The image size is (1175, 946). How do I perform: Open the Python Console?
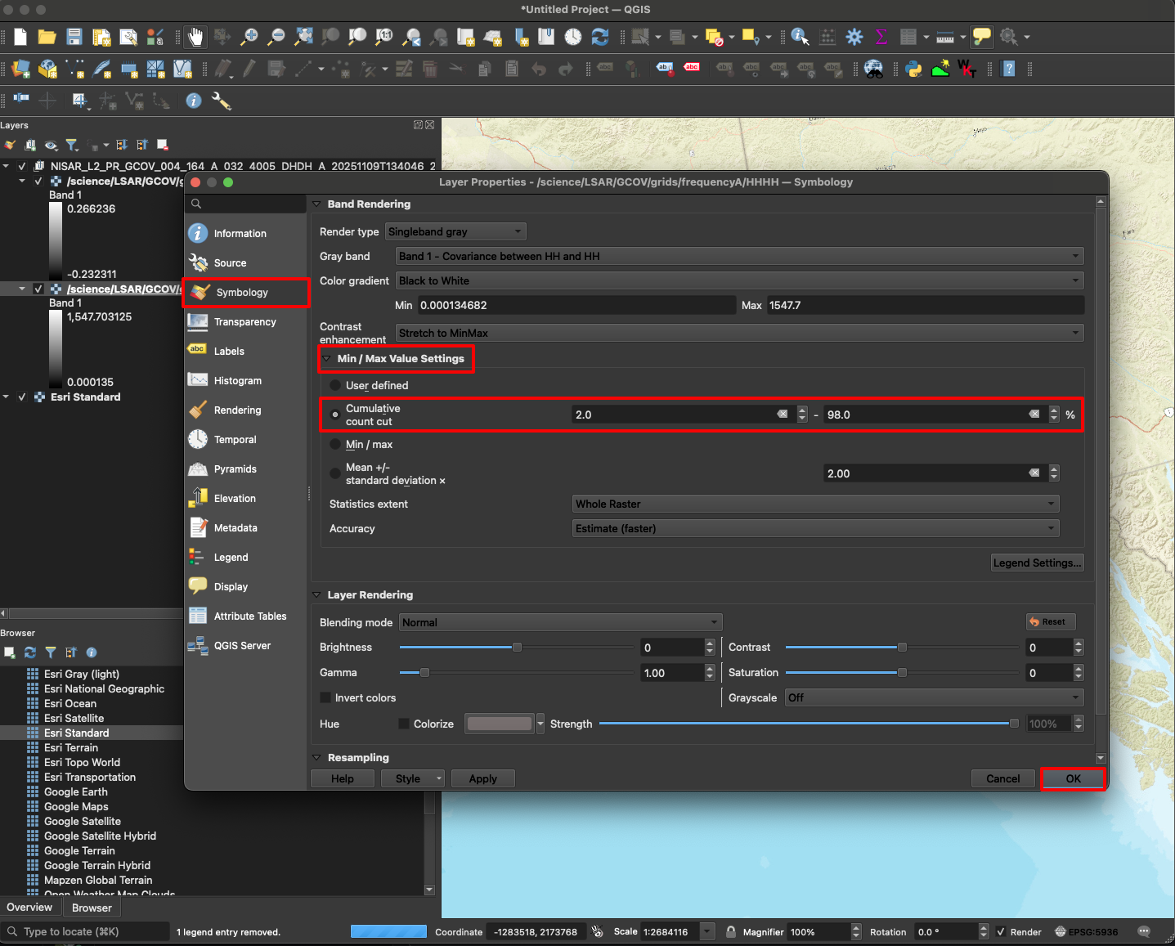tap(913, 69)
